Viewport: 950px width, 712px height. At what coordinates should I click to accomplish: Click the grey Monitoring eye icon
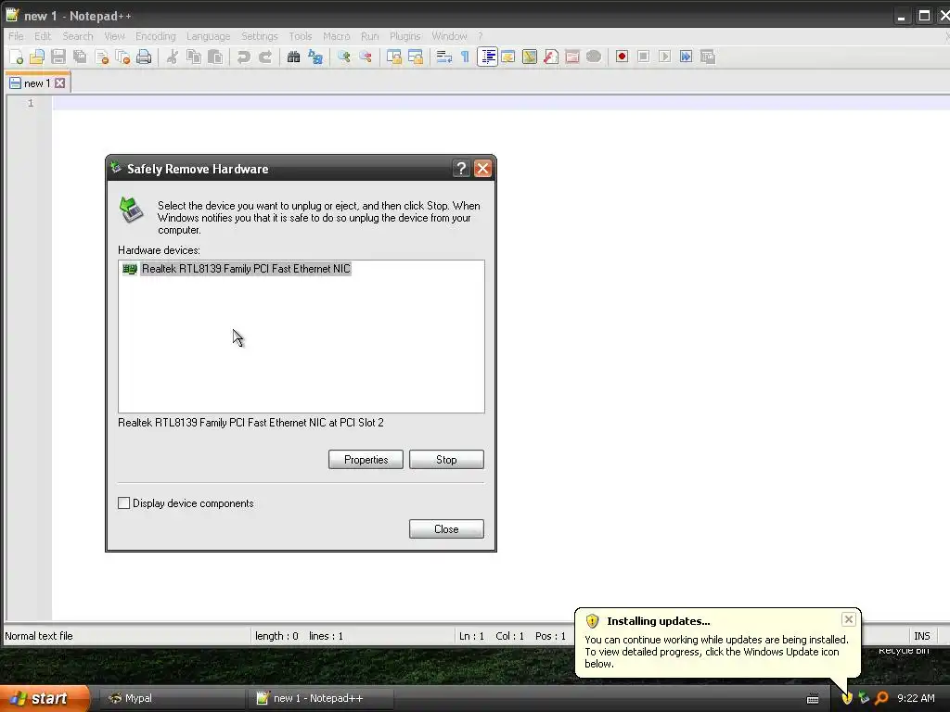[594, 57]
